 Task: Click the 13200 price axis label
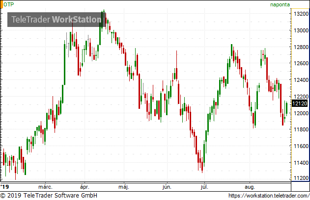coord(301,14)
